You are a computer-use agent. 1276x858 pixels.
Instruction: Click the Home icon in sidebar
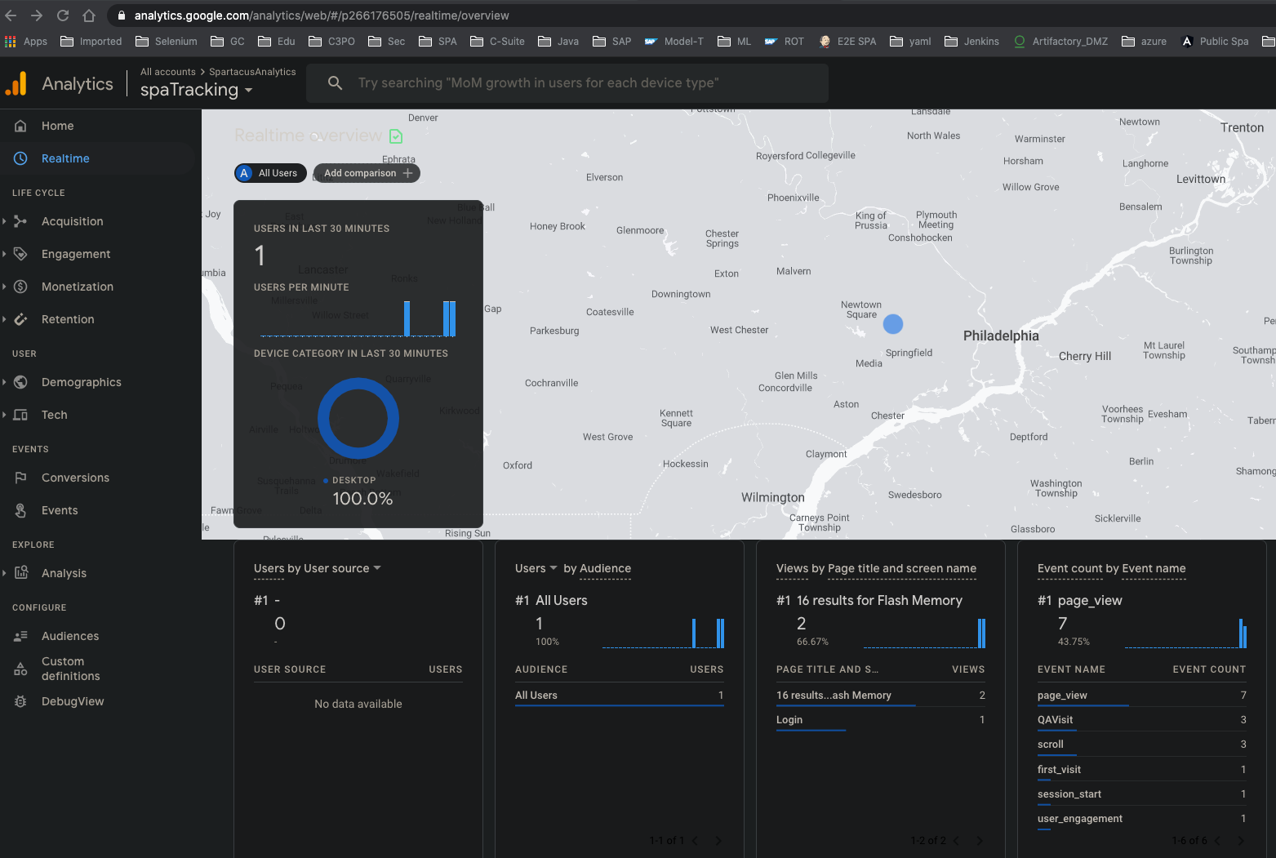pyautogui.click(x=21, y=126)
